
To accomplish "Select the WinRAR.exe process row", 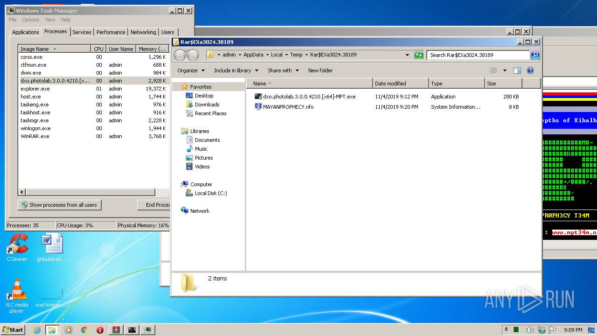I will click(x=93, y=136).
